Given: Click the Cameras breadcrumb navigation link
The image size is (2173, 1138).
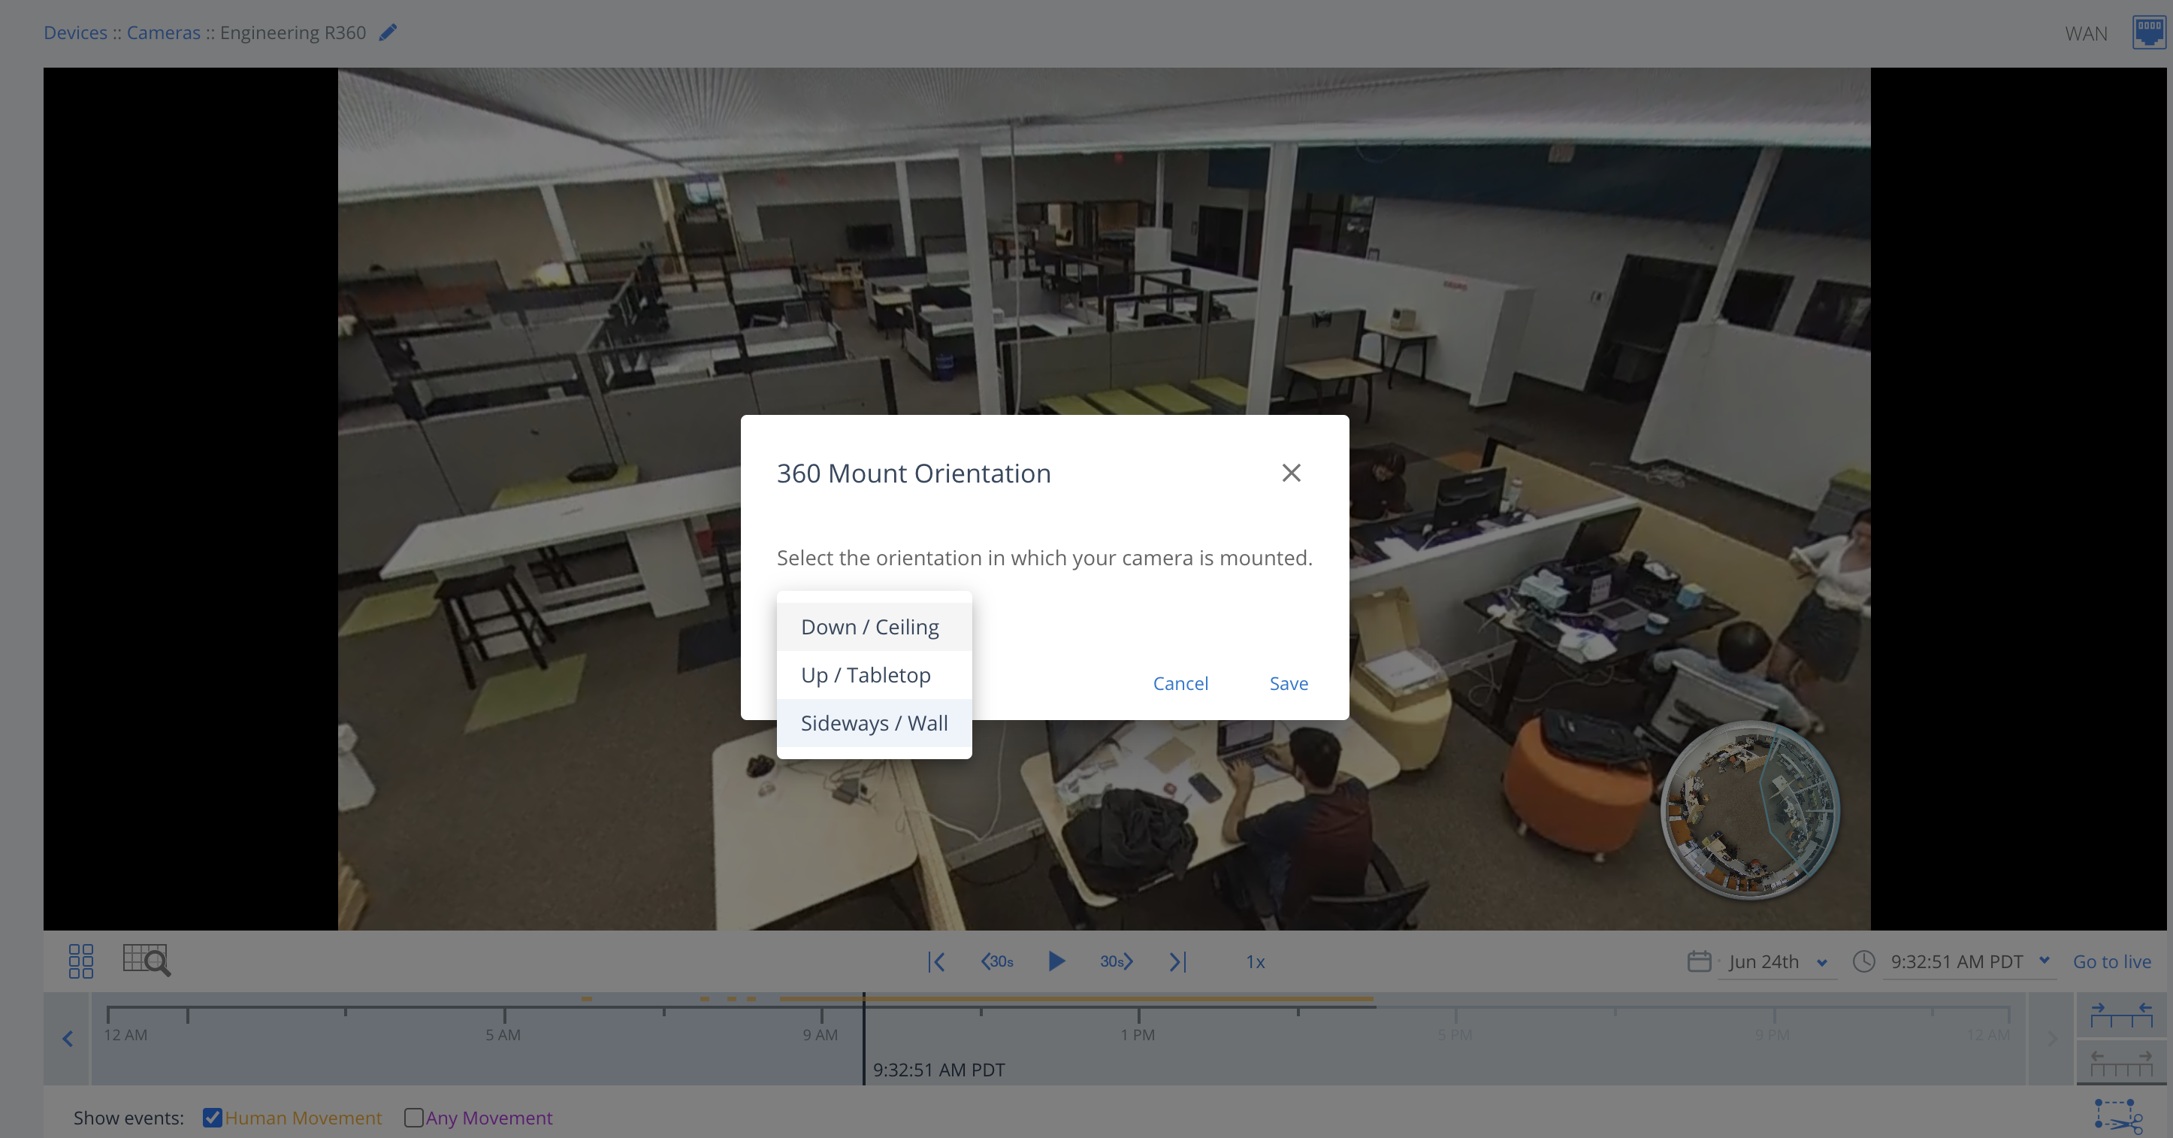Looking at the screenshot, I should [x=164, y=32].
